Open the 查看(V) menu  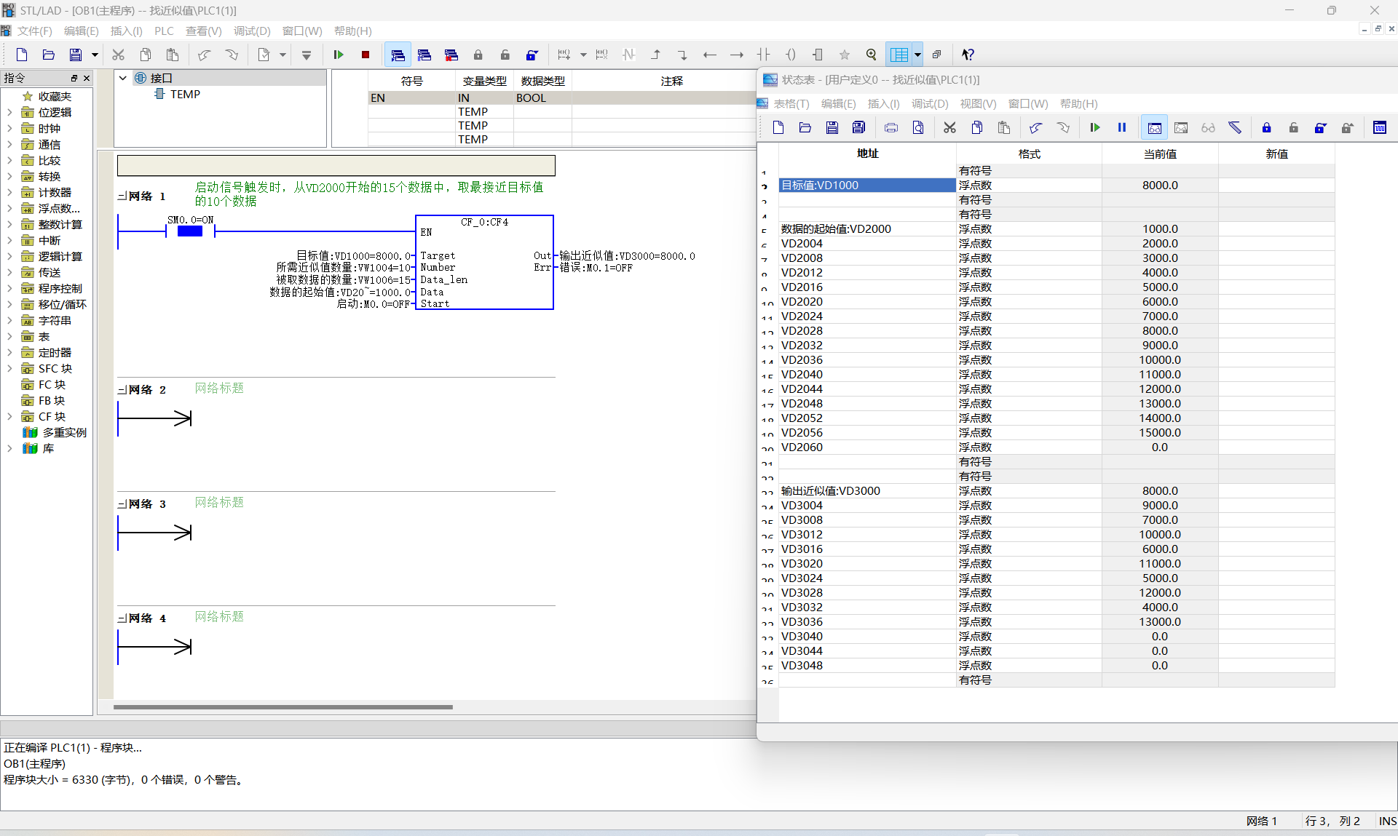(203, 31)
